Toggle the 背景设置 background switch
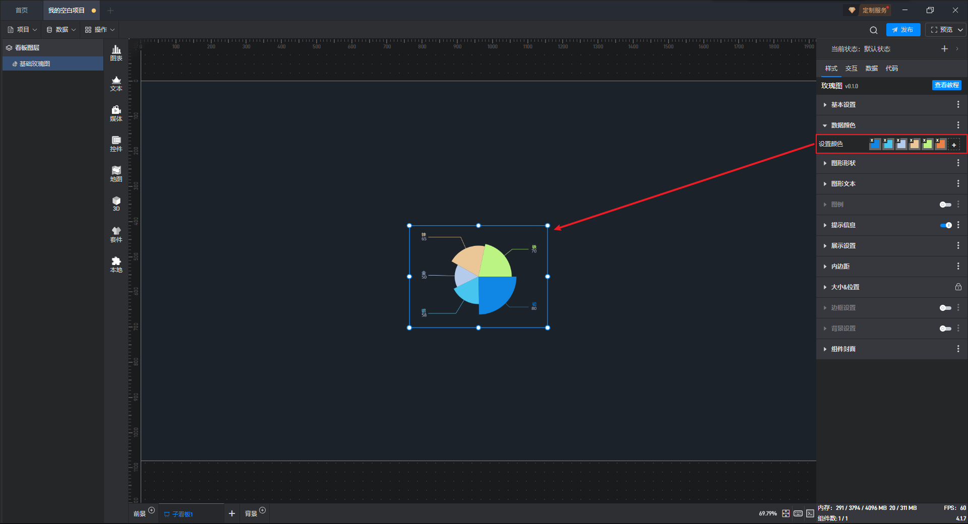The width and height of the screenshot is (968, 524). coord(945,329)
